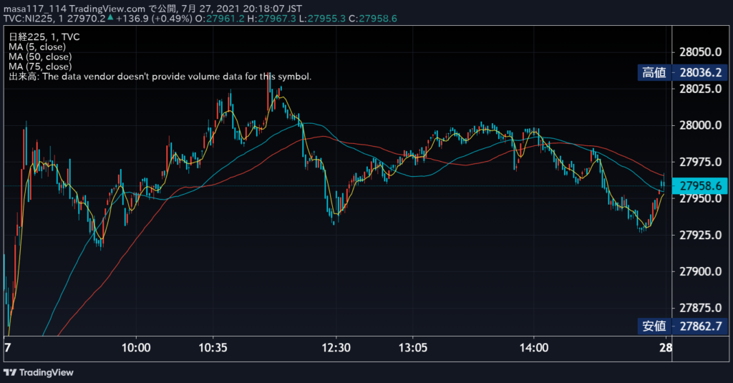Click the 10:00 time axis label

[x=136, y=348]
